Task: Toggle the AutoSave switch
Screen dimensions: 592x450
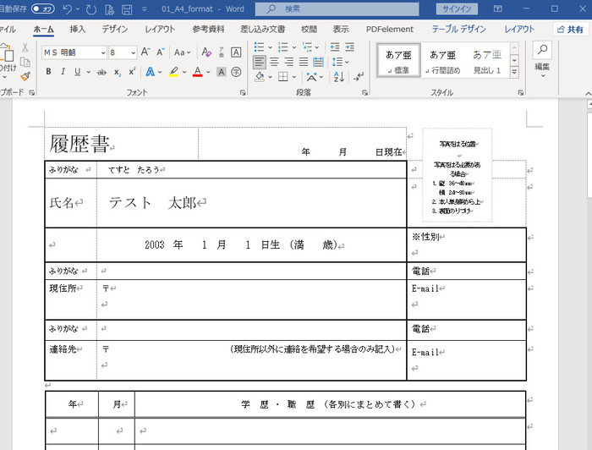Action: point(42,8)
